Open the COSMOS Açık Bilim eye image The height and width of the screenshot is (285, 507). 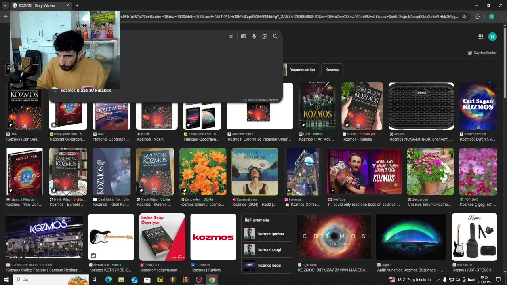(x=334, y=237)
